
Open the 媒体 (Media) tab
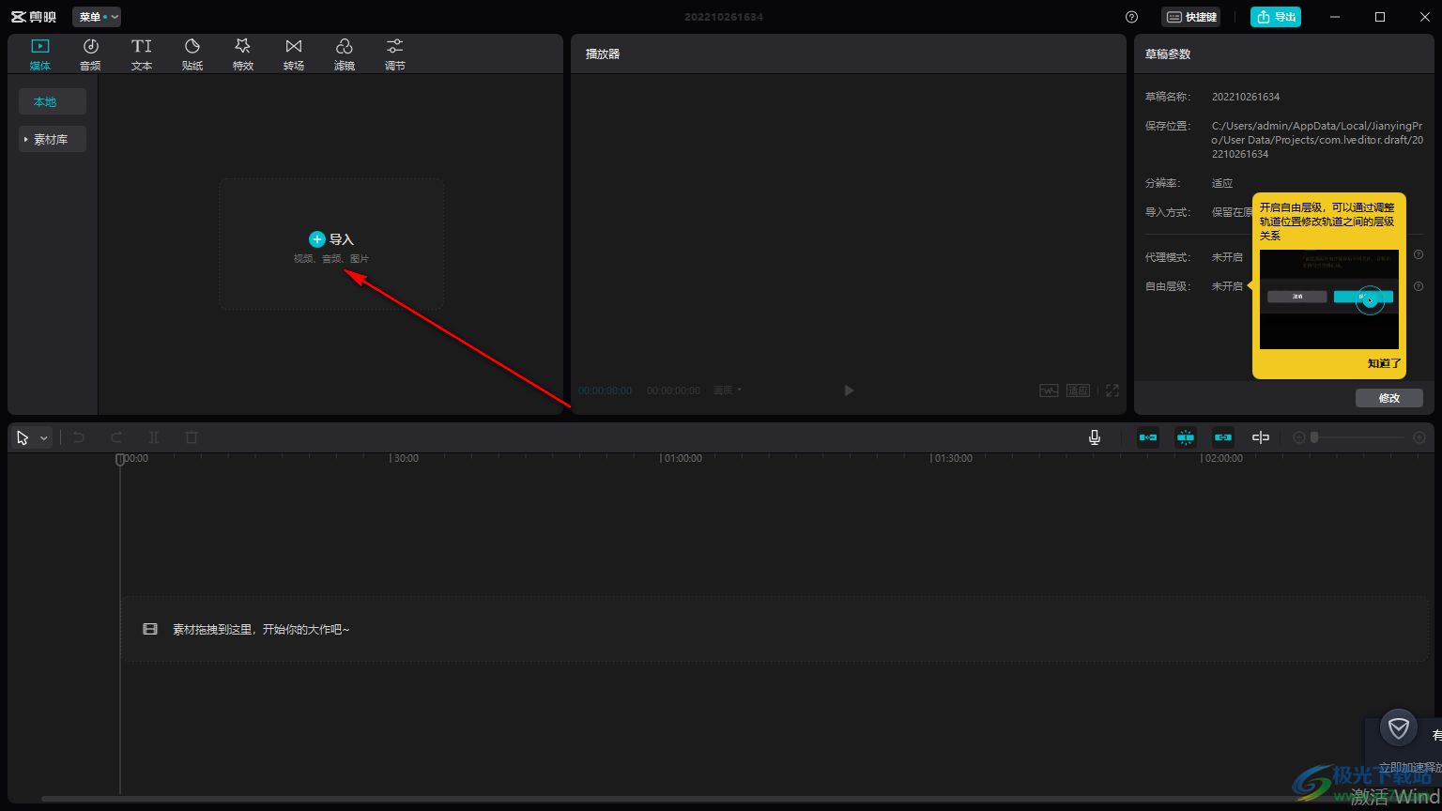pyautogui.click(x=39, y=54)
